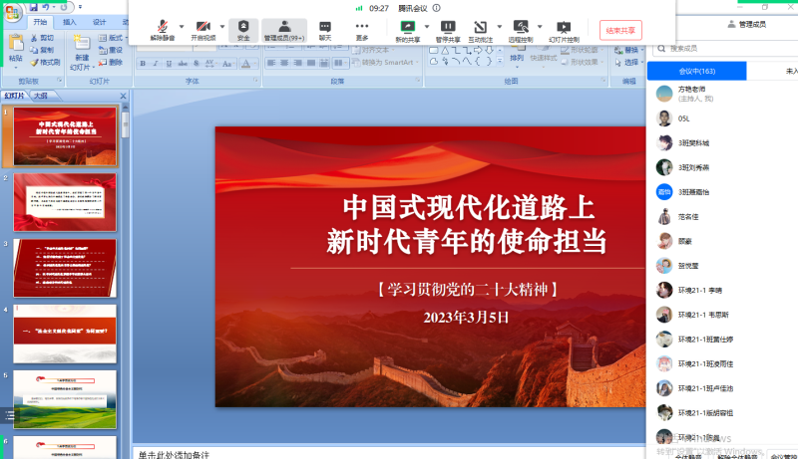Image resolution: width=798 pixels, height=459 pixels.
Task: Expand the remote control dropdown arrow
Action: [x=540, y=27]
